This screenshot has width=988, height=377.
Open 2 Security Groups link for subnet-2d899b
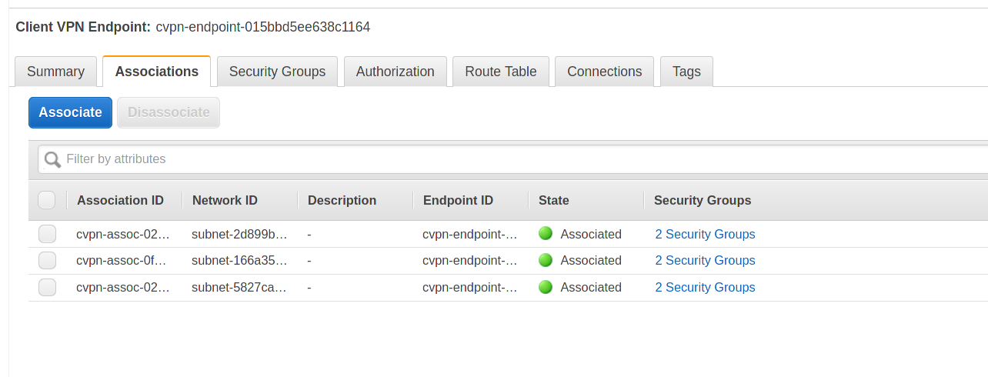click(705, 234)
